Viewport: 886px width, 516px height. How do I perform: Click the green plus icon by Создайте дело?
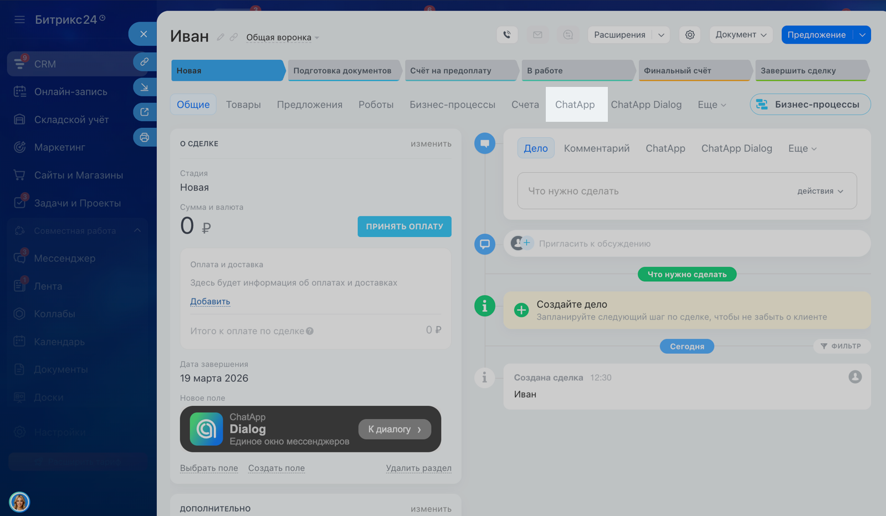click(521, 310)
